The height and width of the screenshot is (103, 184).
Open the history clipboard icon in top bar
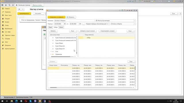click(9, 5)
